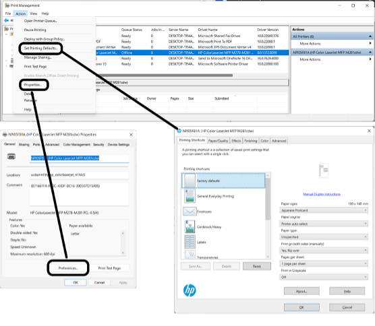Open the Paper sizes dropdown
This screenshot has width=375, height=326.
coord(324,210)
